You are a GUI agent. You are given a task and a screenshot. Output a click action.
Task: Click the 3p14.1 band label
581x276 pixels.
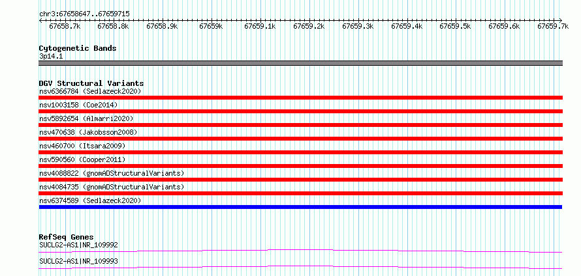50,56
